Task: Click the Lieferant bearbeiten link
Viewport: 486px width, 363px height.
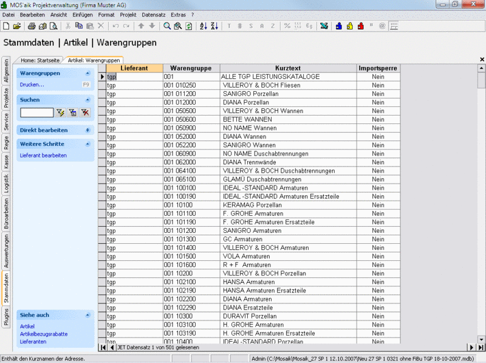Action: tap(43, 156)
